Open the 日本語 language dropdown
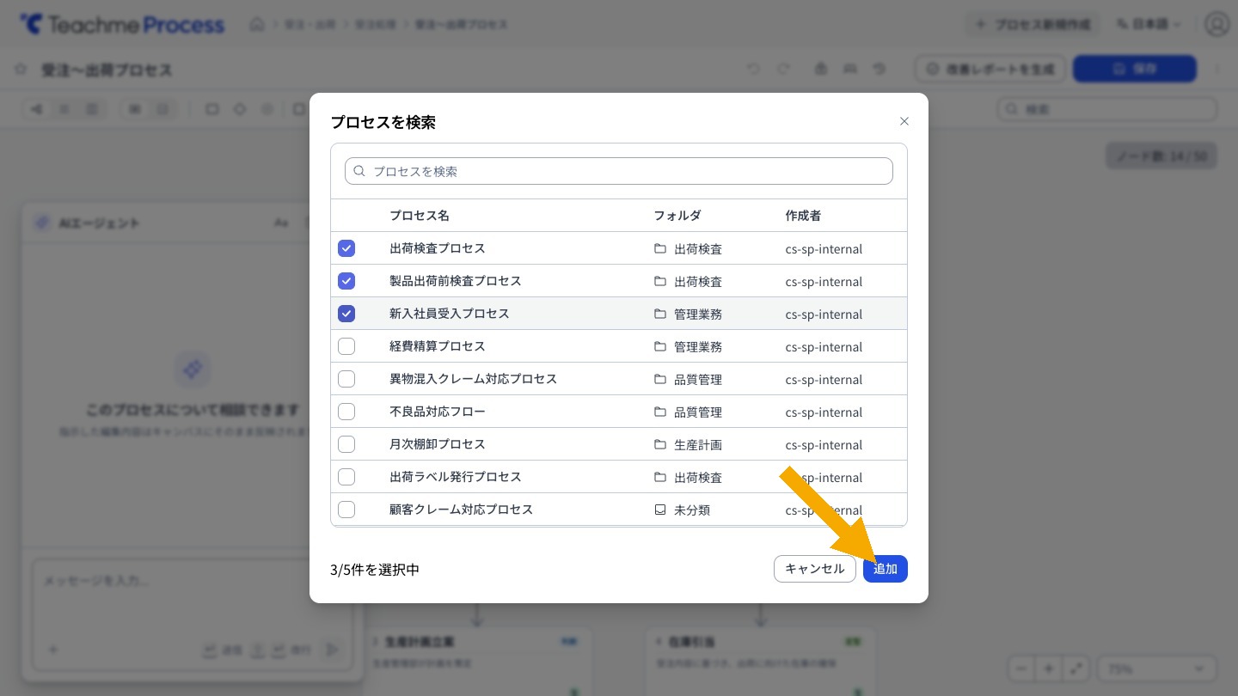The image size is (1238, 696). [x=1149, y=24]
